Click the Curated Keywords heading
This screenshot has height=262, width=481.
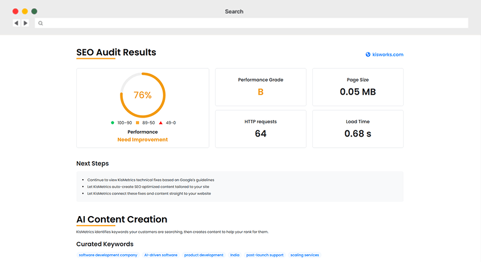pyautogui.click(x=105, y=244)
